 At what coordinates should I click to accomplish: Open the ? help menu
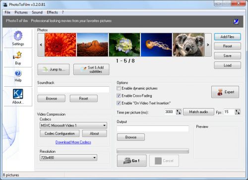tap(63, 12)
